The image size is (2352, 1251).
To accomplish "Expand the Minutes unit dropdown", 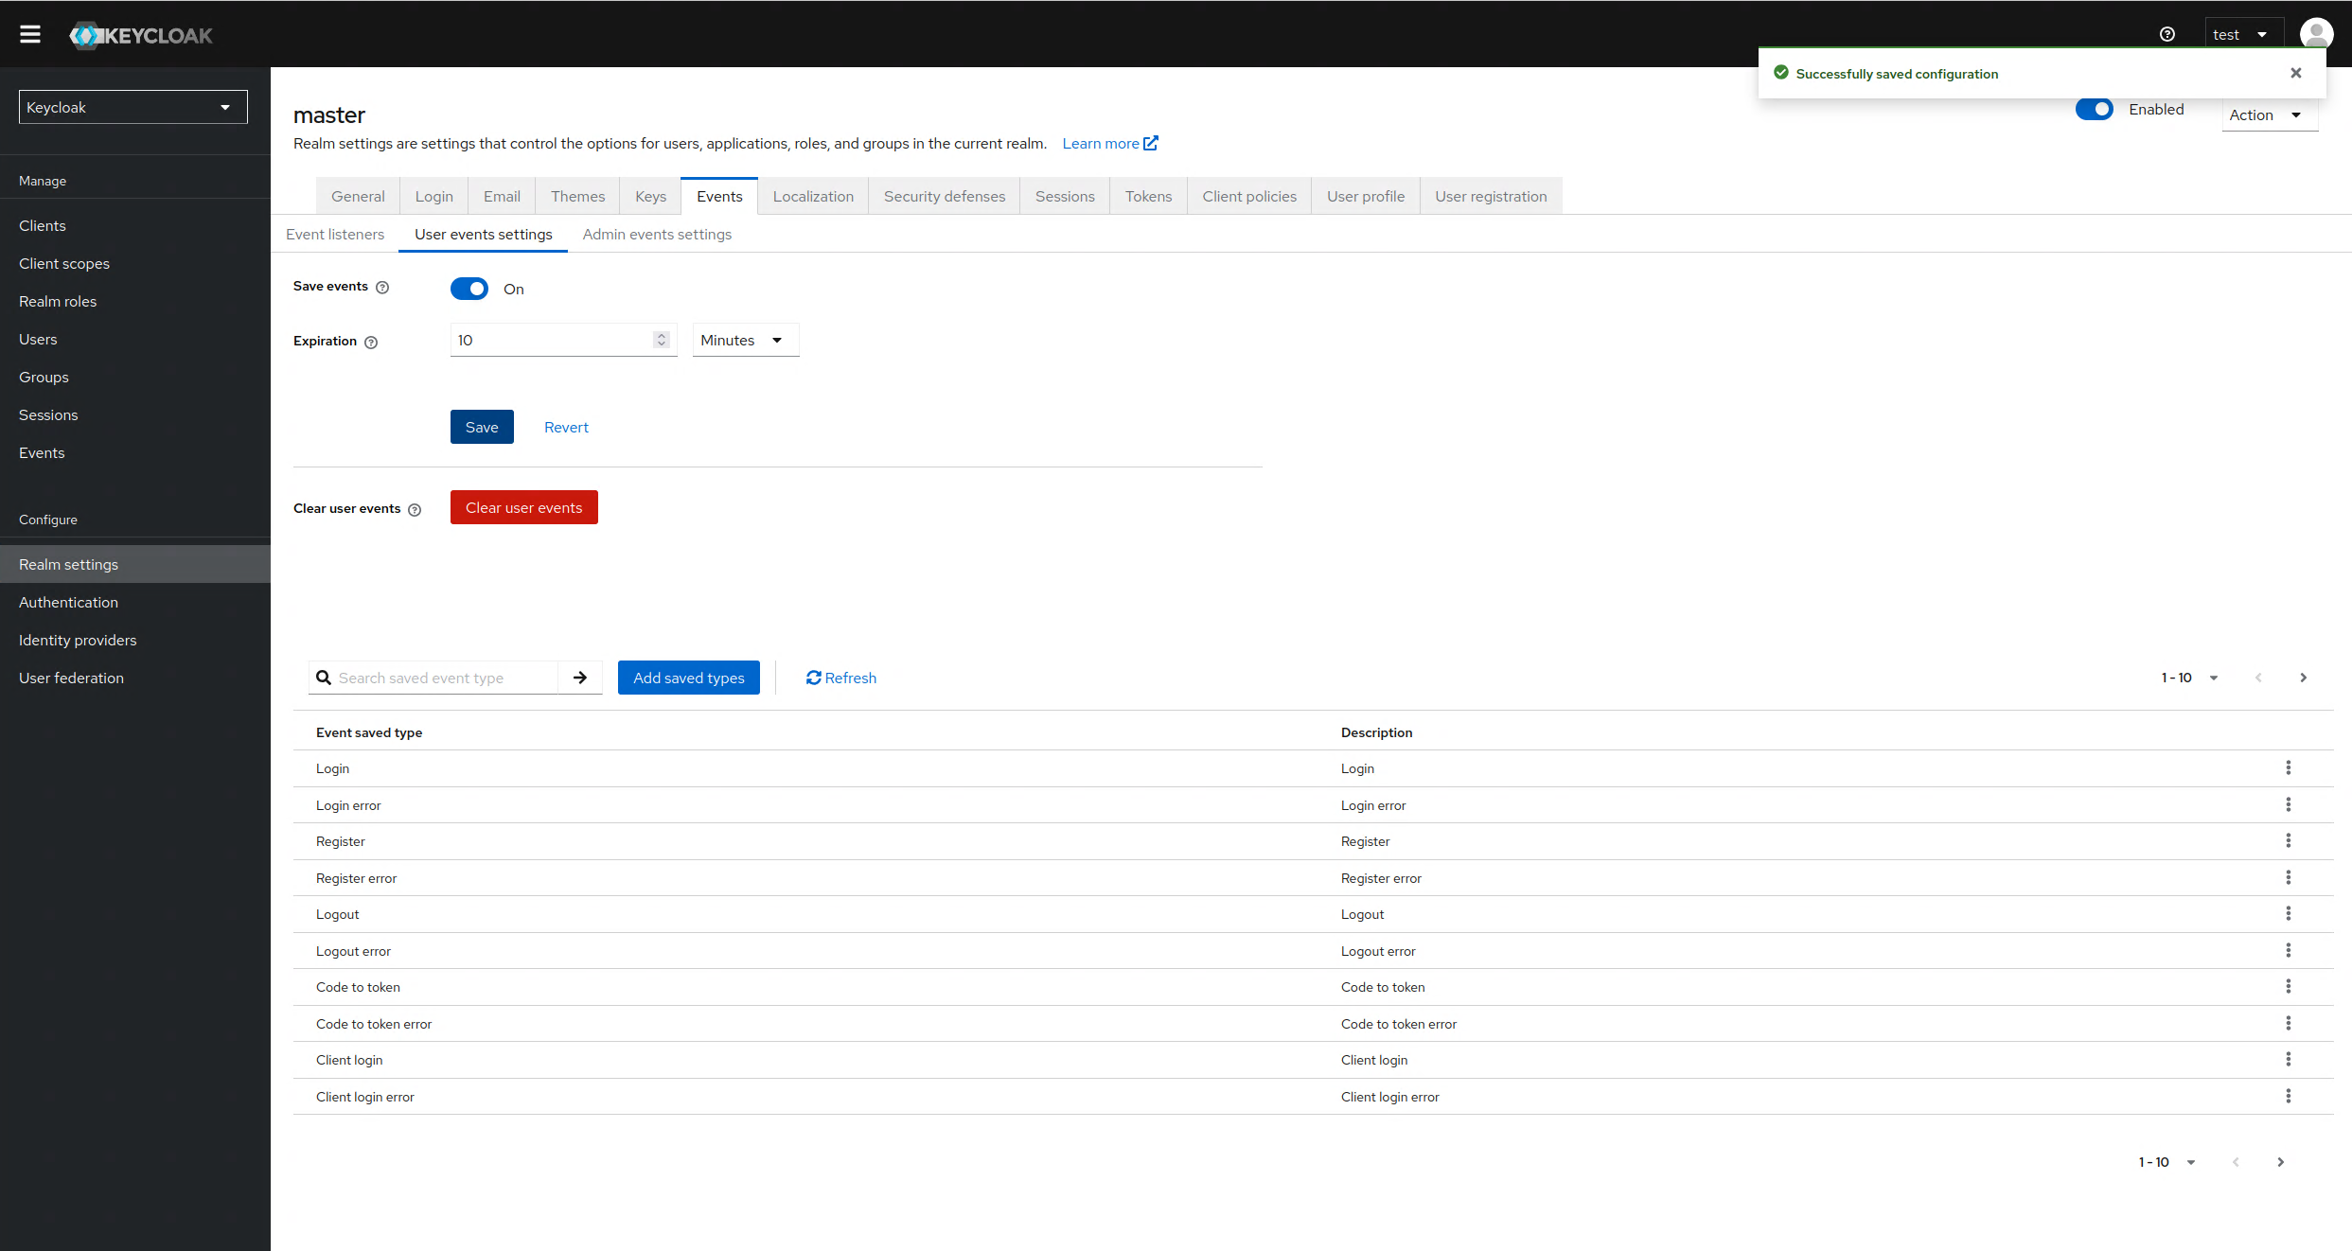I will 745,340.
